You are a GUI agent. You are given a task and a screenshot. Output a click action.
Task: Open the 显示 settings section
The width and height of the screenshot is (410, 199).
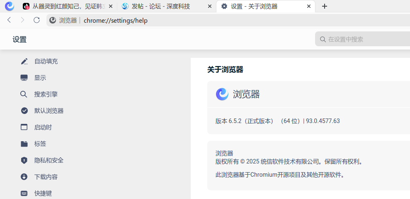40,78
